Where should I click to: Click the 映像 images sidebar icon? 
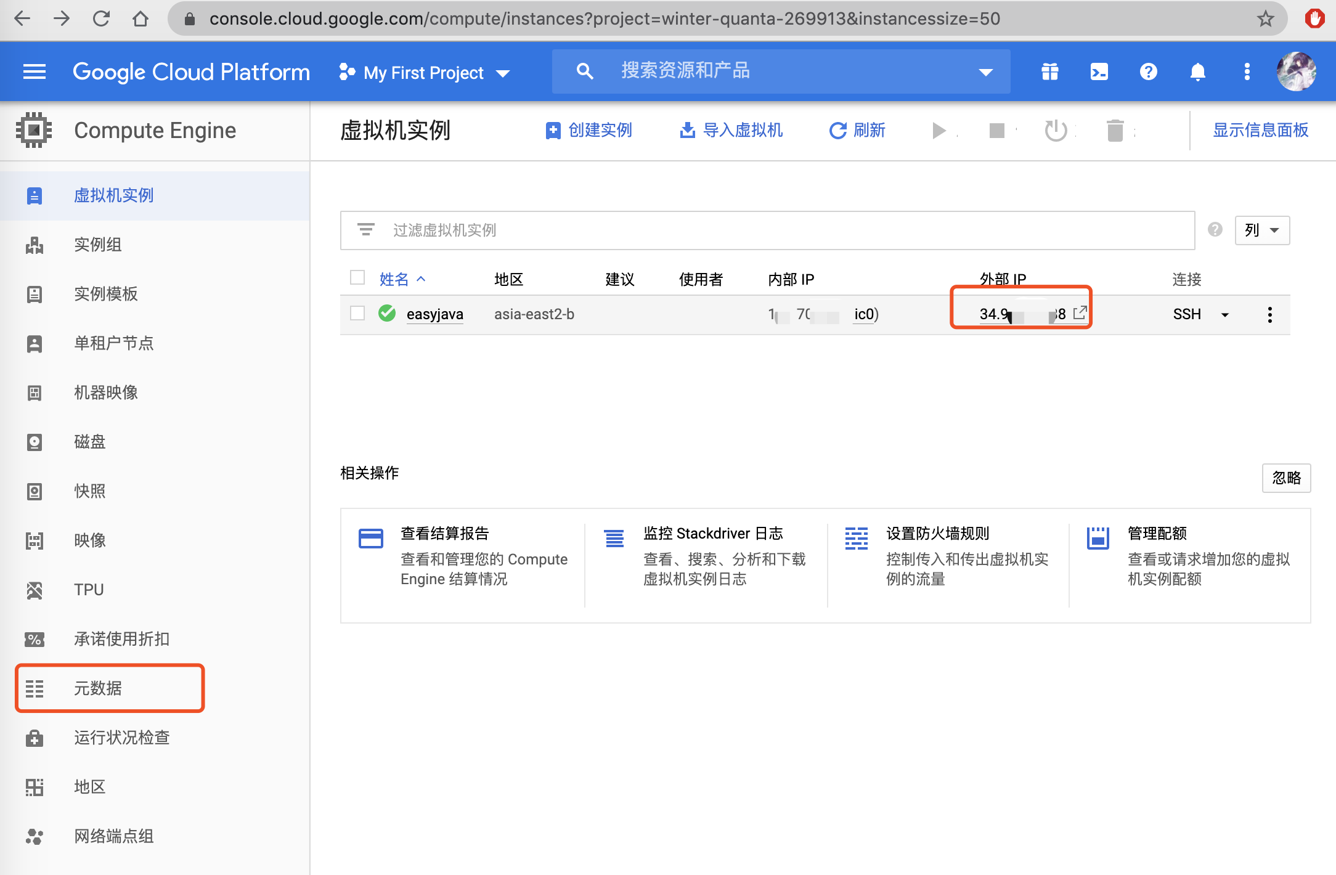click(35, 540)
